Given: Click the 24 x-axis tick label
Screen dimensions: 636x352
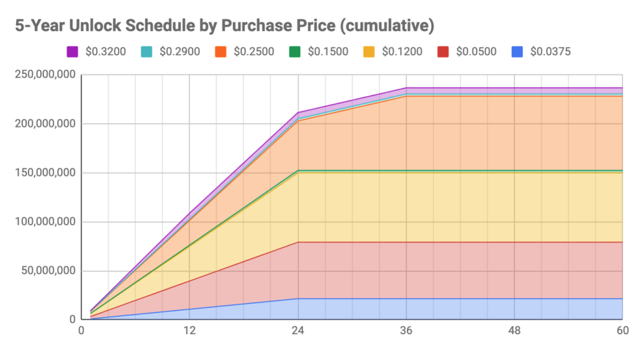Looking at the screenshot, I should 298,330.
